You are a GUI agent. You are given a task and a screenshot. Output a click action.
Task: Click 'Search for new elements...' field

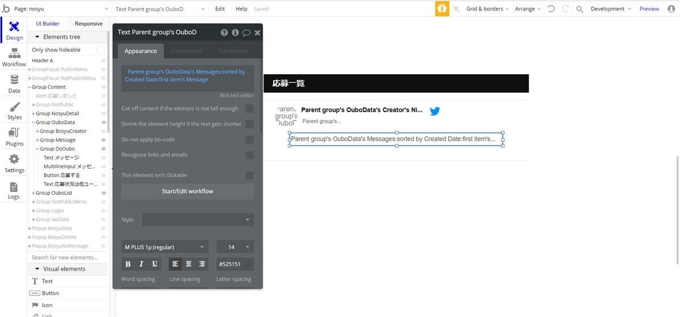(x=68, y=258)
